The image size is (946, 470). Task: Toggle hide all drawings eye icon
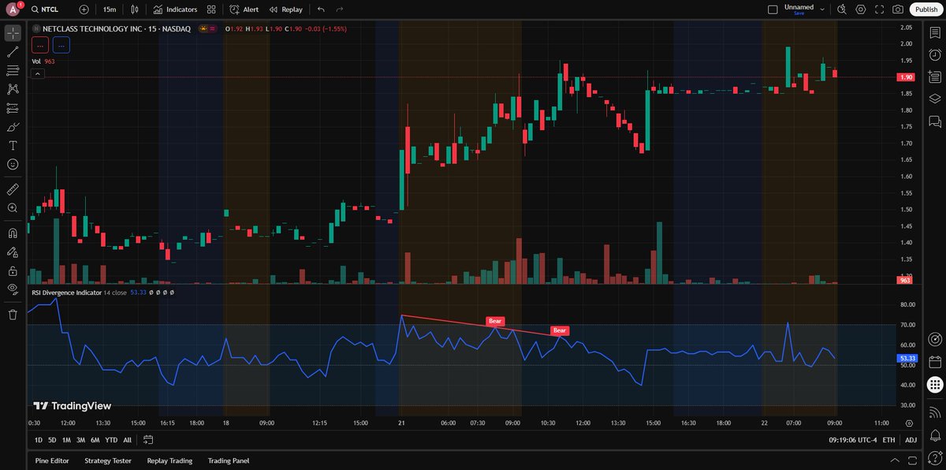point(13,289)
